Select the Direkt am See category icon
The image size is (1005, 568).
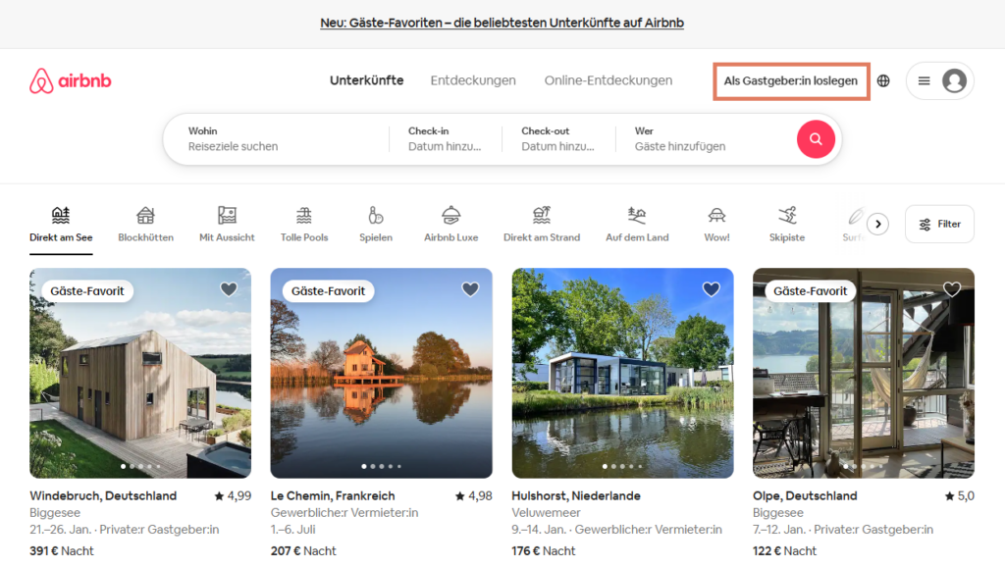61,215
